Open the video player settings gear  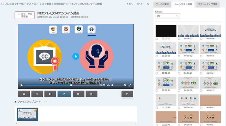(125, 85)
